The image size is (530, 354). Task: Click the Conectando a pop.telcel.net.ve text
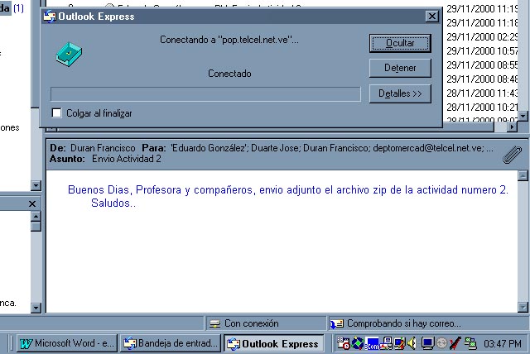coord(229,40)
